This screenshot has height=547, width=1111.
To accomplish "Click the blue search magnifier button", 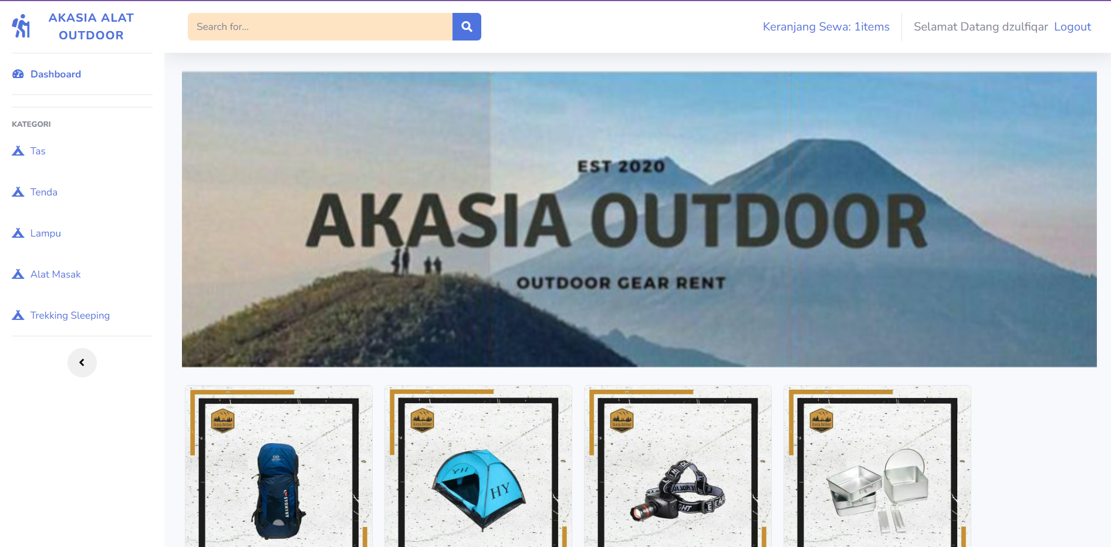I will 467,26.
